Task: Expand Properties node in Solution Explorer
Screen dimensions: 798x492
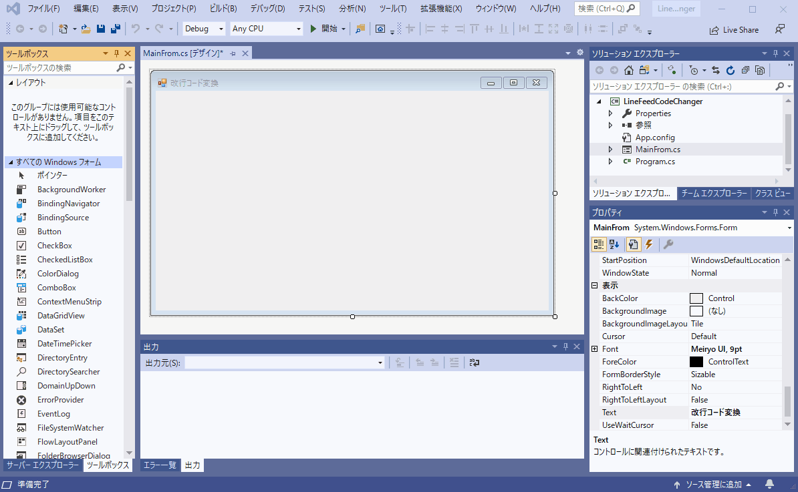Action: click(x=611, y=113)
